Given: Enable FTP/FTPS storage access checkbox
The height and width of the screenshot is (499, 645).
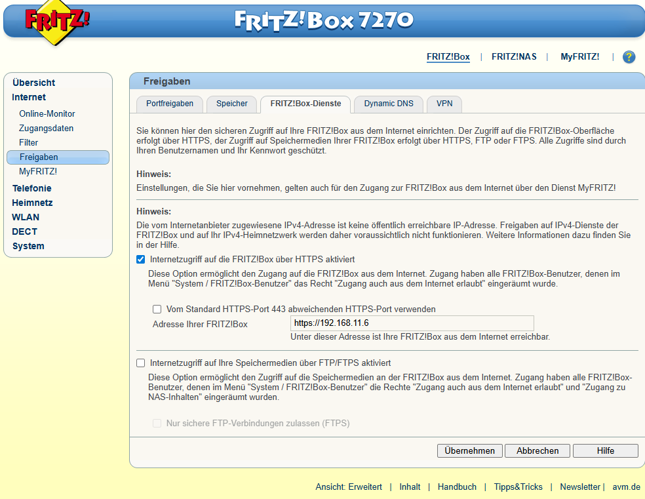Looking at the screenshot, I should [x=141, y=363].
